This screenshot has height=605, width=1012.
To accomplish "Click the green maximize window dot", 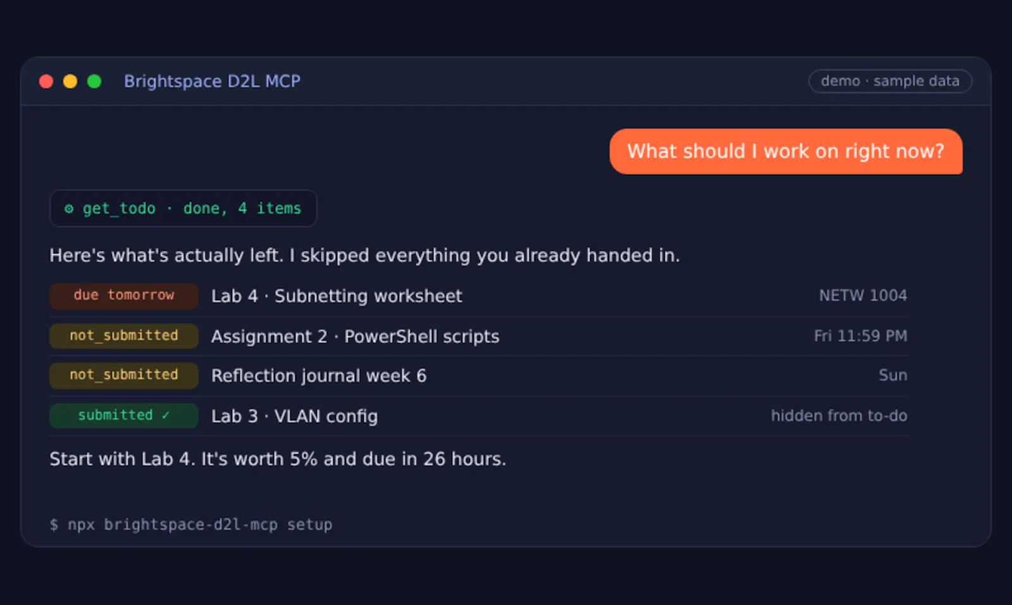I will click(x=94, y=82).
